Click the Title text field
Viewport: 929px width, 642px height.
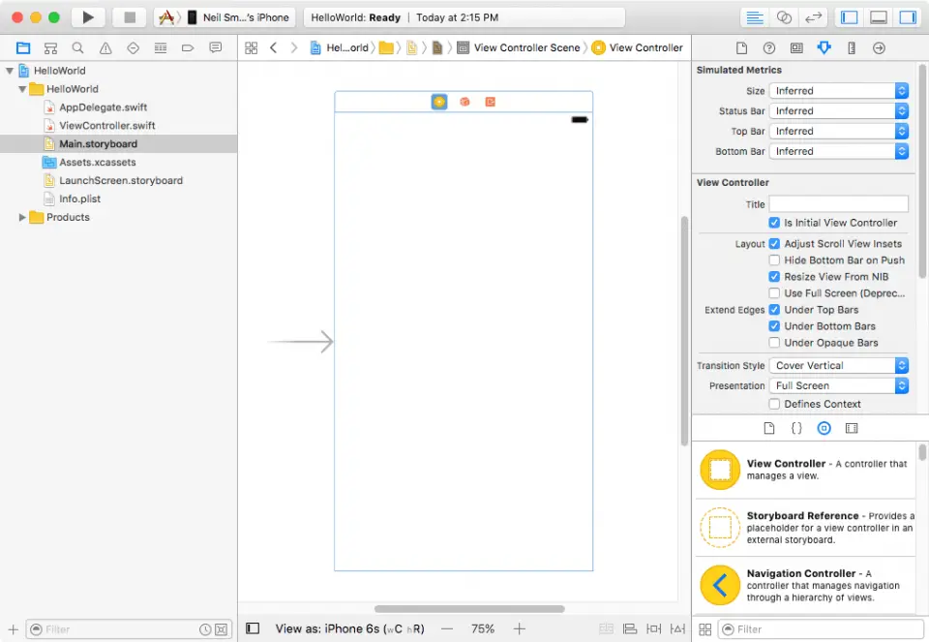pyautogui.click(x=838, y=204)
